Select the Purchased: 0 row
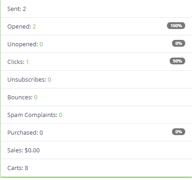The image size is (192, 180). point(96,132)
